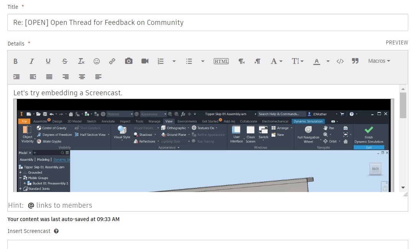414x249 pixels.
Task: Align text to the right
Action: pyautogui.click(x=65, y=77)
